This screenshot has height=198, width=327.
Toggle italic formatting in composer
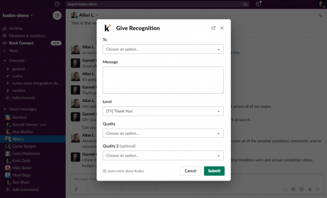click(96, 189)
